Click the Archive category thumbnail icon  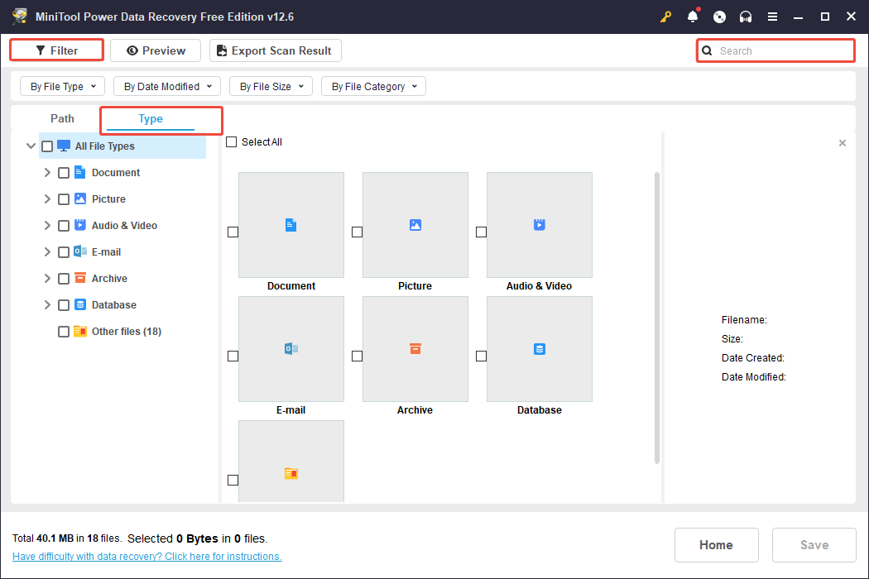coord(415,348)
